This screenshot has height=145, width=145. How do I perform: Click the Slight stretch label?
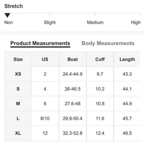pos(50,22)
